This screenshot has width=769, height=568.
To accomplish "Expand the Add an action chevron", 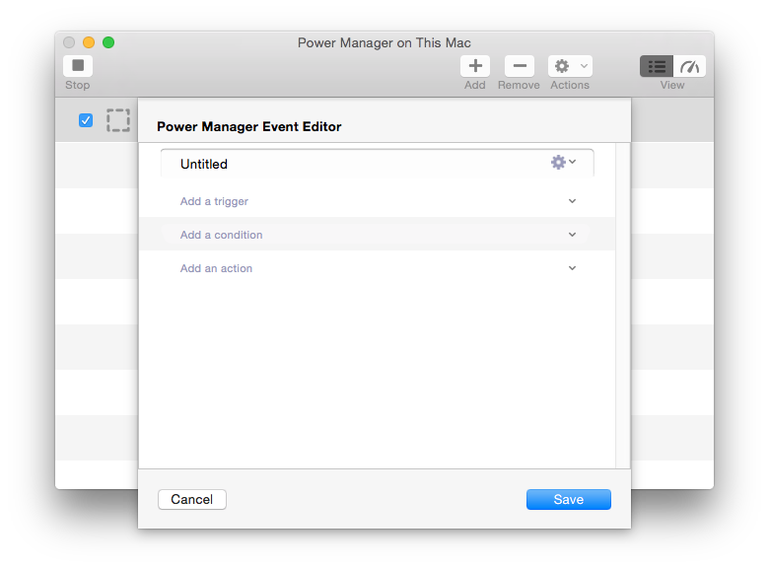I will tap(572, 268).
